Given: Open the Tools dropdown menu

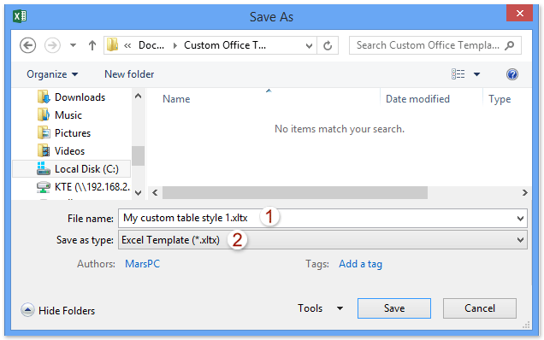Looking at the screenshot, I should 320,308.
